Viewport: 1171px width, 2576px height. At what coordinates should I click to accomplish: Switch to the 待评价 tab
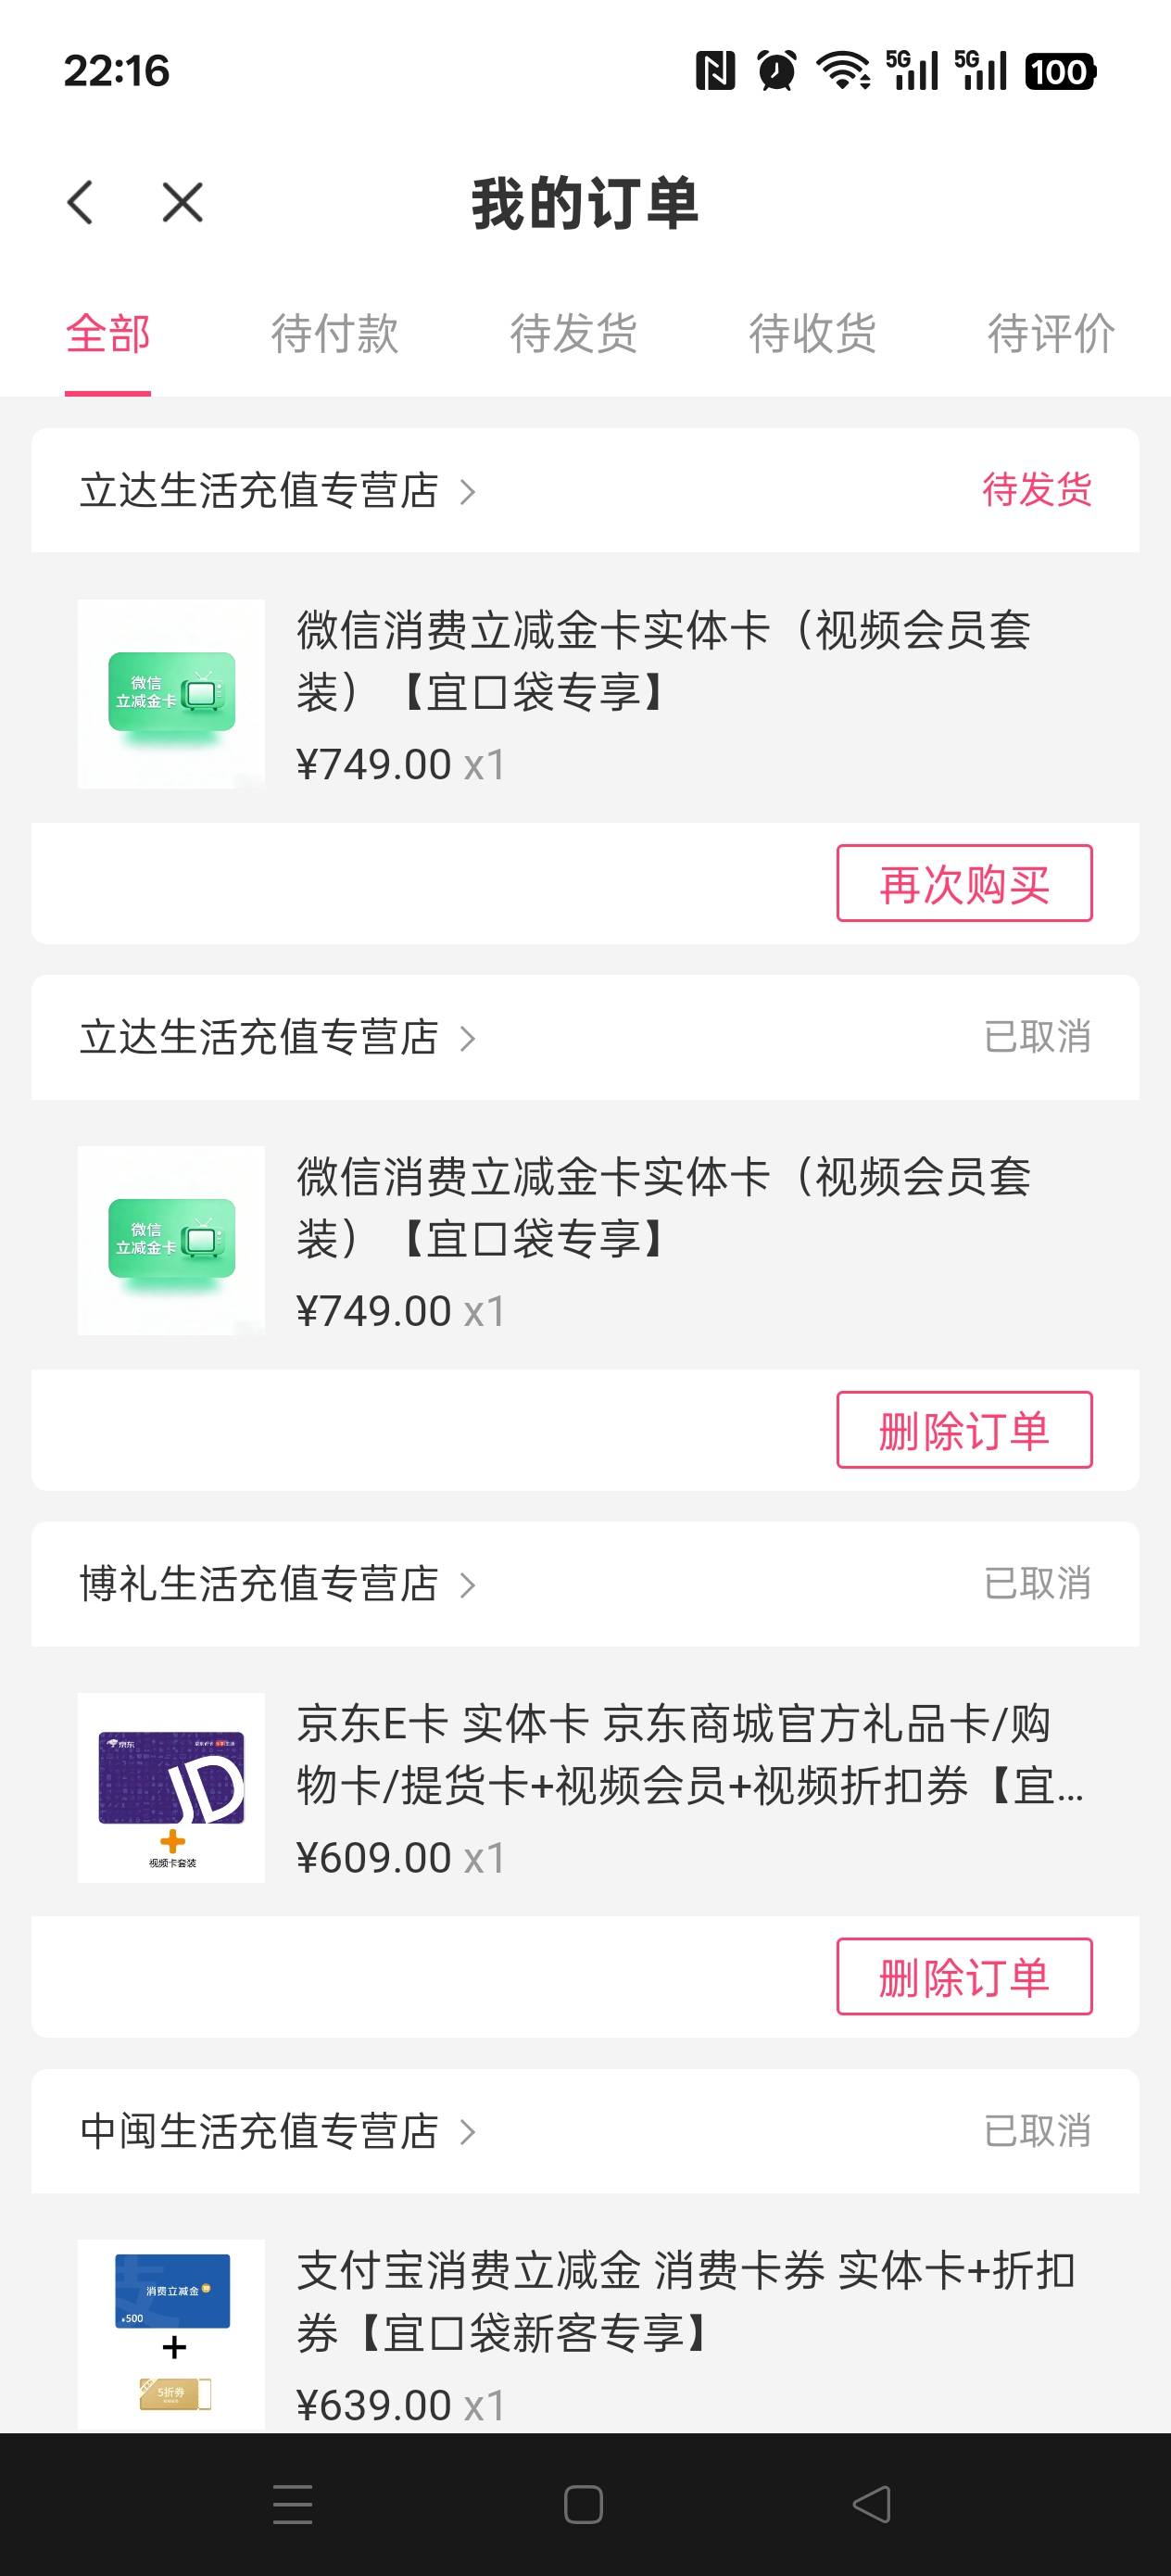1050,334
